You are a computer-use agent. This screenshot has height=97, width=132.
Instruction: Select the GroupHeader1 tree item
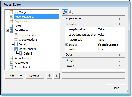[x=28, y=40]
